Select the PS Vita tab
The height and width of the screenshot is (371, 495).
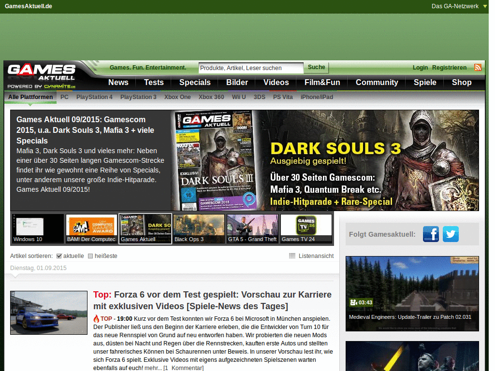283,97
